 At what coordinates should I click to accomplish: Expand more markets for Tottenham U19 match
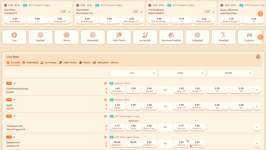tap(257, 127)
